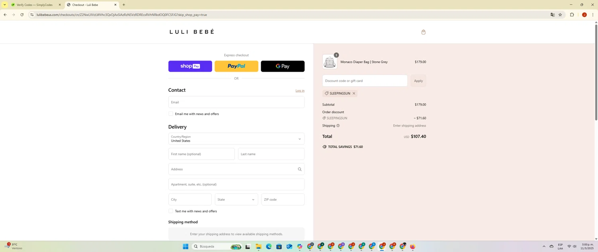Focus the First name (optional) field
Image resolution: width=598 pixels, height=252 pixels.
[201, 154]
